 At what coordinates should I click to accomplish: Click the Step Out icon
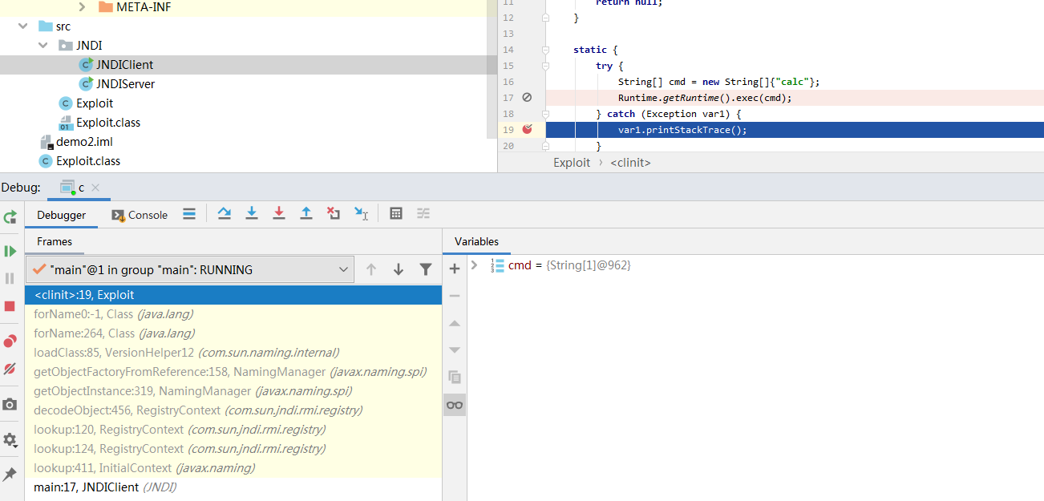pos(306,213)
